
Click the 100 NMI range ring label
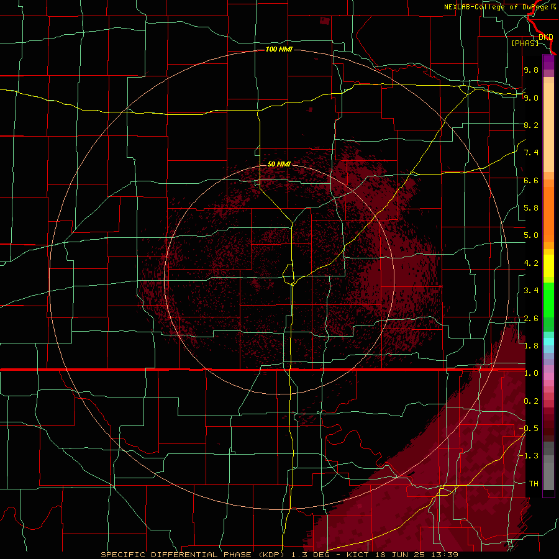point(279,49)
